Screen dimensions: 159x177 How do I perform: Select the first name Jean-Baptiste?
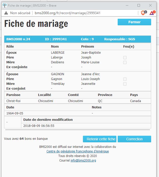91,53
